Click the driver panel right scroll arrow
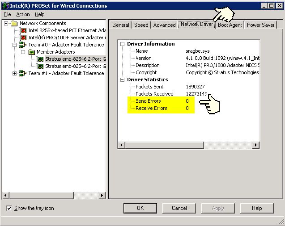 tap(256, 145)
